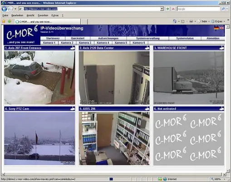Viewport: 231px width, 182px height.
Task: Click the Print icon in command bar
Action: pos(191,21)
